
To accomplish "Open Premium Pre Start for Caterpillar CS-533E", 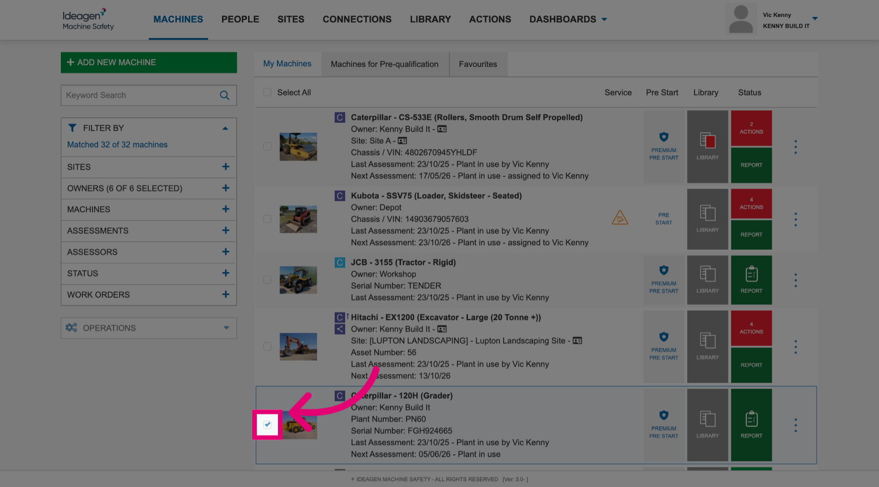I will pyautogui.click(x=664, y=146).
